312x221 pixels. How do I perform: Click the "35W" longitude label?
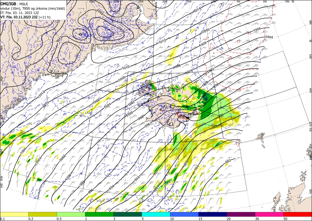tap(91, 1)
